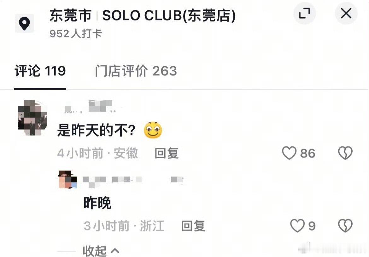The height and width of the screenshot is (257, 369).
Task: Reply to the 浙江 commenter
Action: point(193,226)
